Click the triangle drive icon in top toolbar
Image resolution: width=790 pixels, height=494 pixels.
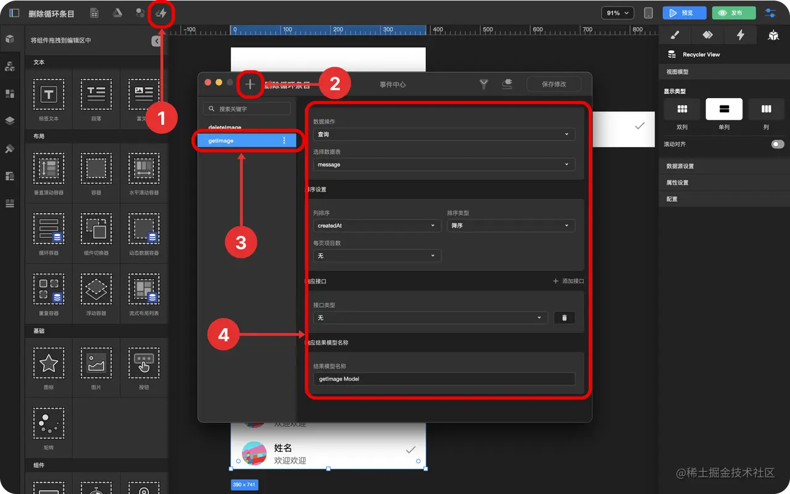(x=117, y=13)
